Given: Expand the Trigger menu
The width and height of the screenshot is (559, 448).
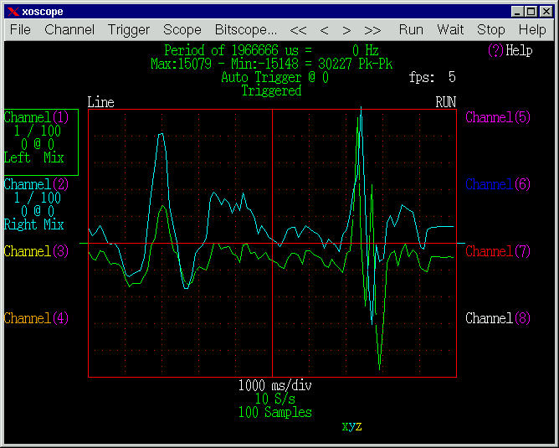Looking at the screenshot, I should pyautogui.click(x=129, y=29).
